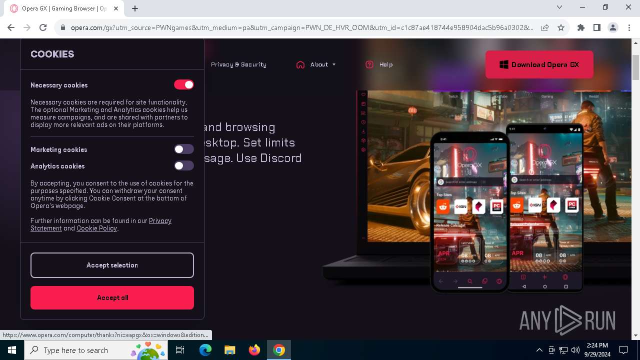Open notification center

click(623, 350)
